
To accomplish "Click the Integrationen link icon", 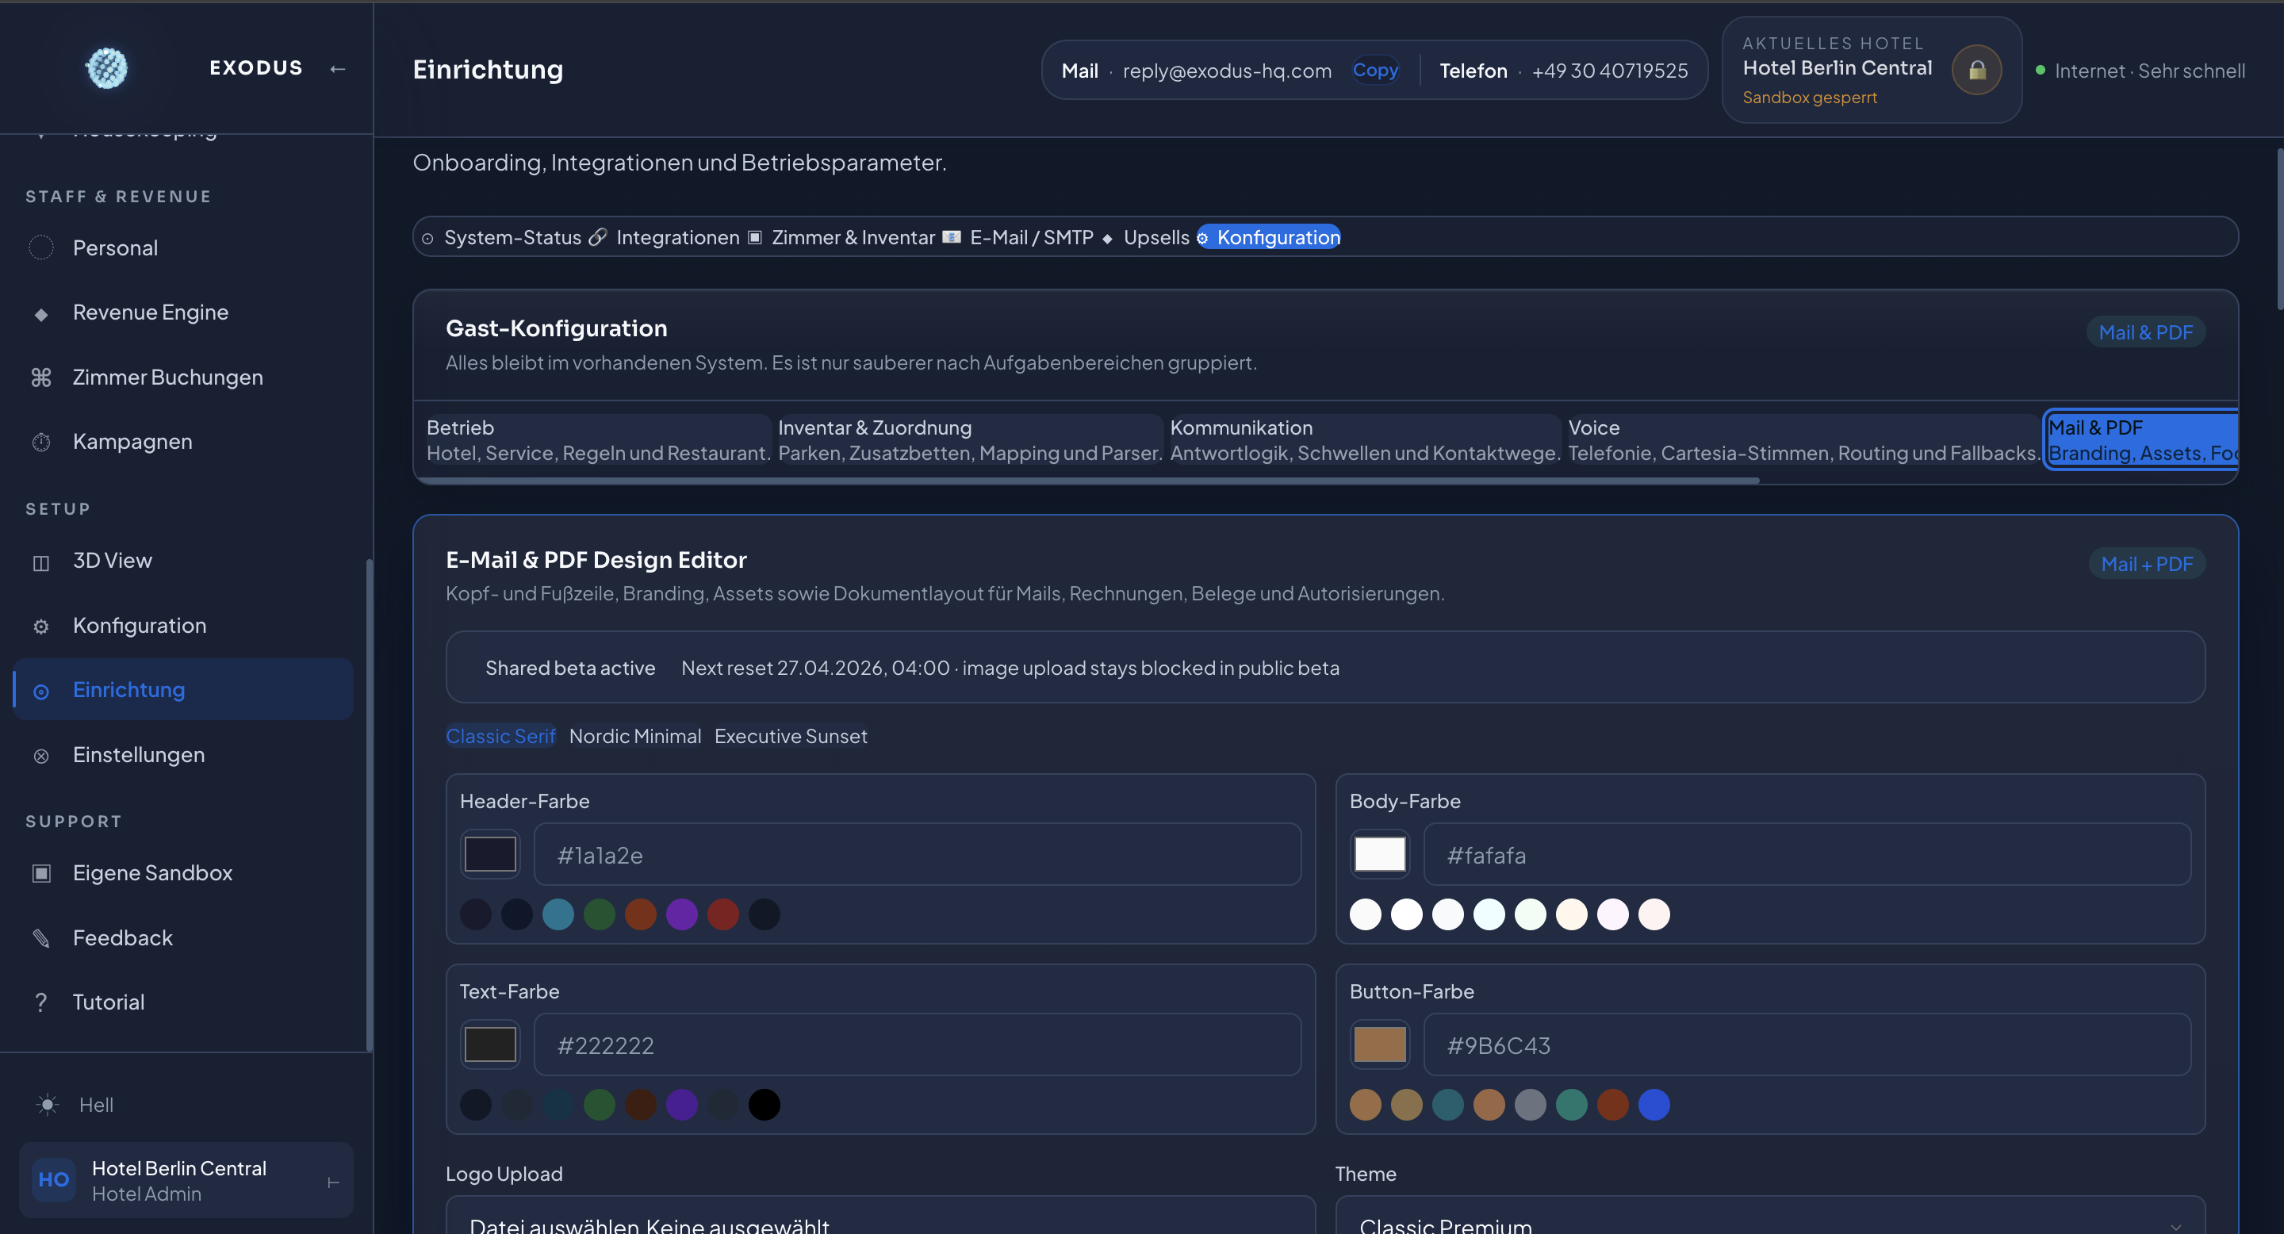I will point(599,236).
